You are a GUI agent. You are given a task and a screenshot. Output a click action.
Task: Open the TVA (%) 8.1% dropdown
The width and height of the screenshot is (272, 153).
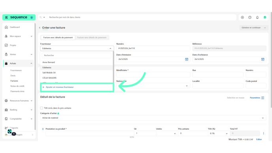(219, 133)
